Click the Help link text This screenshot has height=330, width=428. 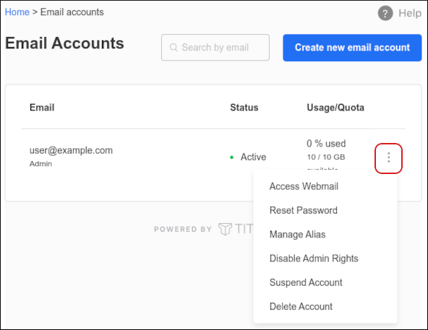tap(409, 13)
